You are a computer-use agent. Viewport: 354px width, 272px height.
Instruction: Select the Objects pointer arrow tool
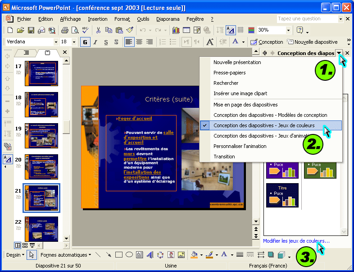tap(32, 255)
